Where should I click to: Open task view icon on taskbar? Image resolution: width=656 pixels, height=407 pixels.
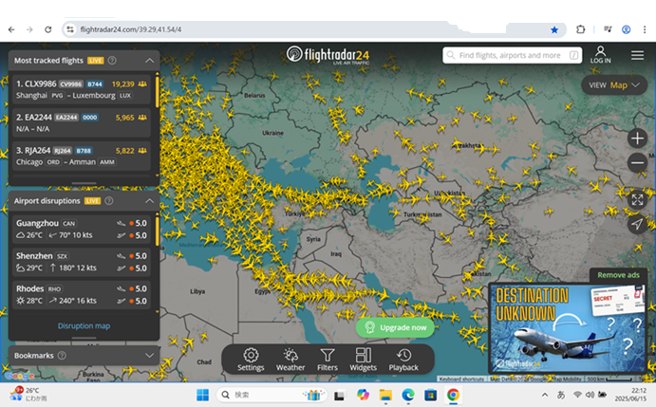pyautogui.click(x=339, y=395)
